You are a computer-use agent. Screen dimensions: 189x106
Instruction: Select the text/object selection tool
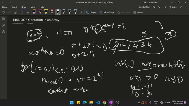[x=16, y=12]
